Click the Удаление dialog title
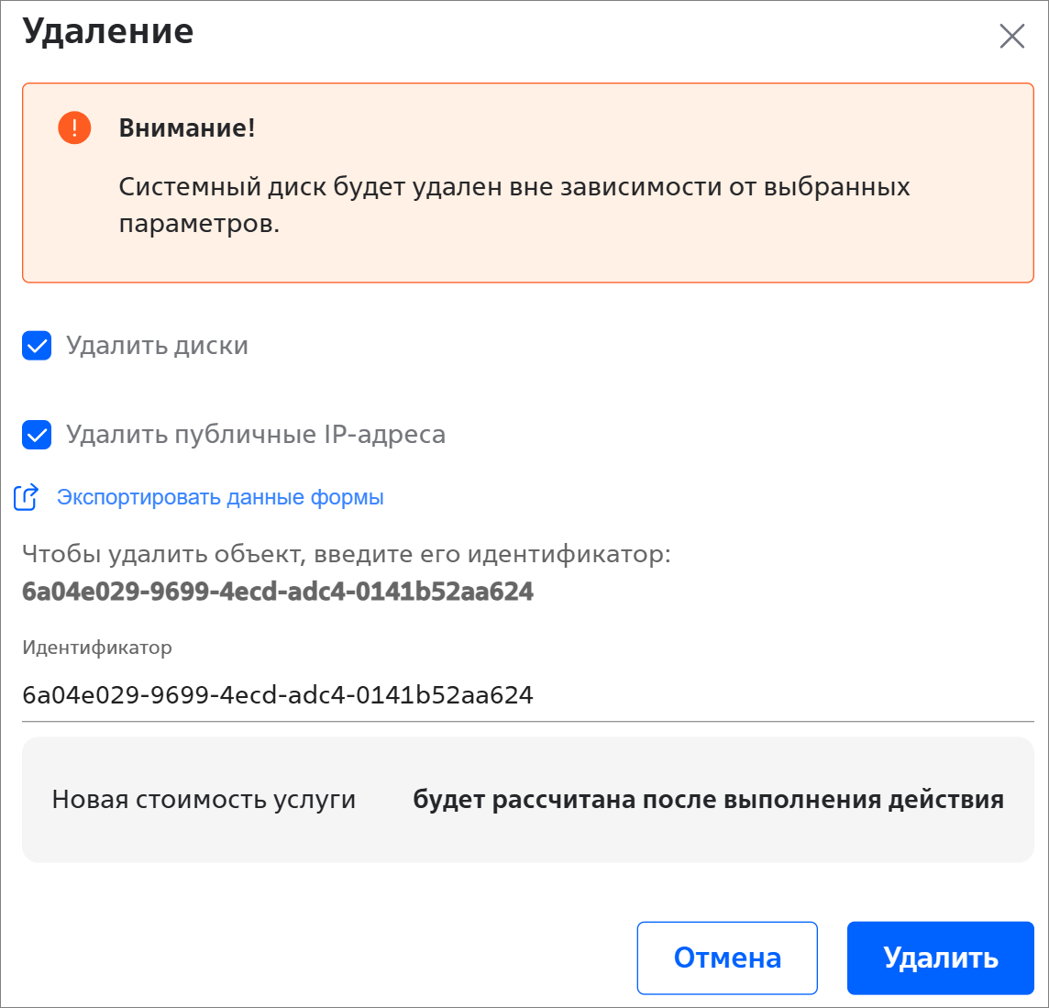The width and height of the screenshot is (1049, 1008). (108, 32)
